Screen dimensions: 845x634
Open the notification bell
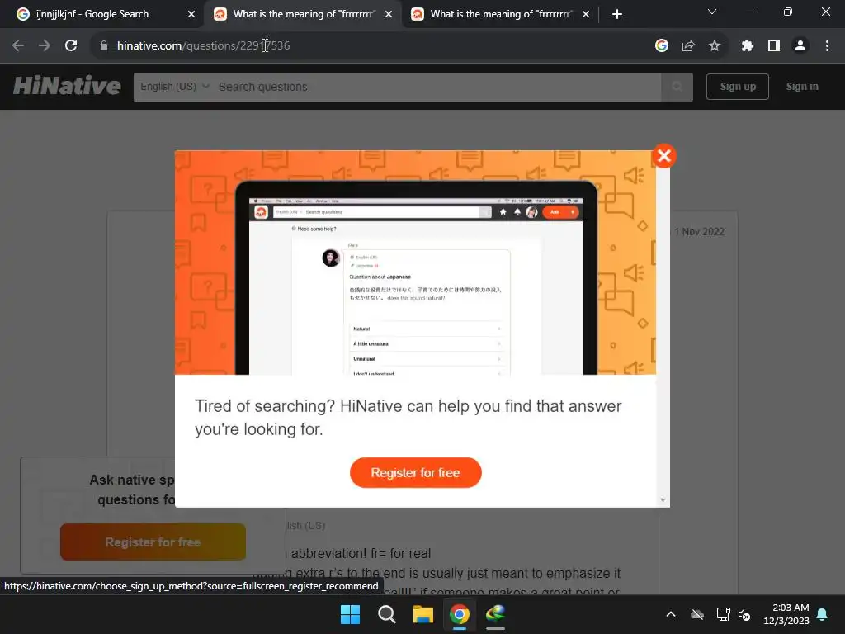(823, 614)
